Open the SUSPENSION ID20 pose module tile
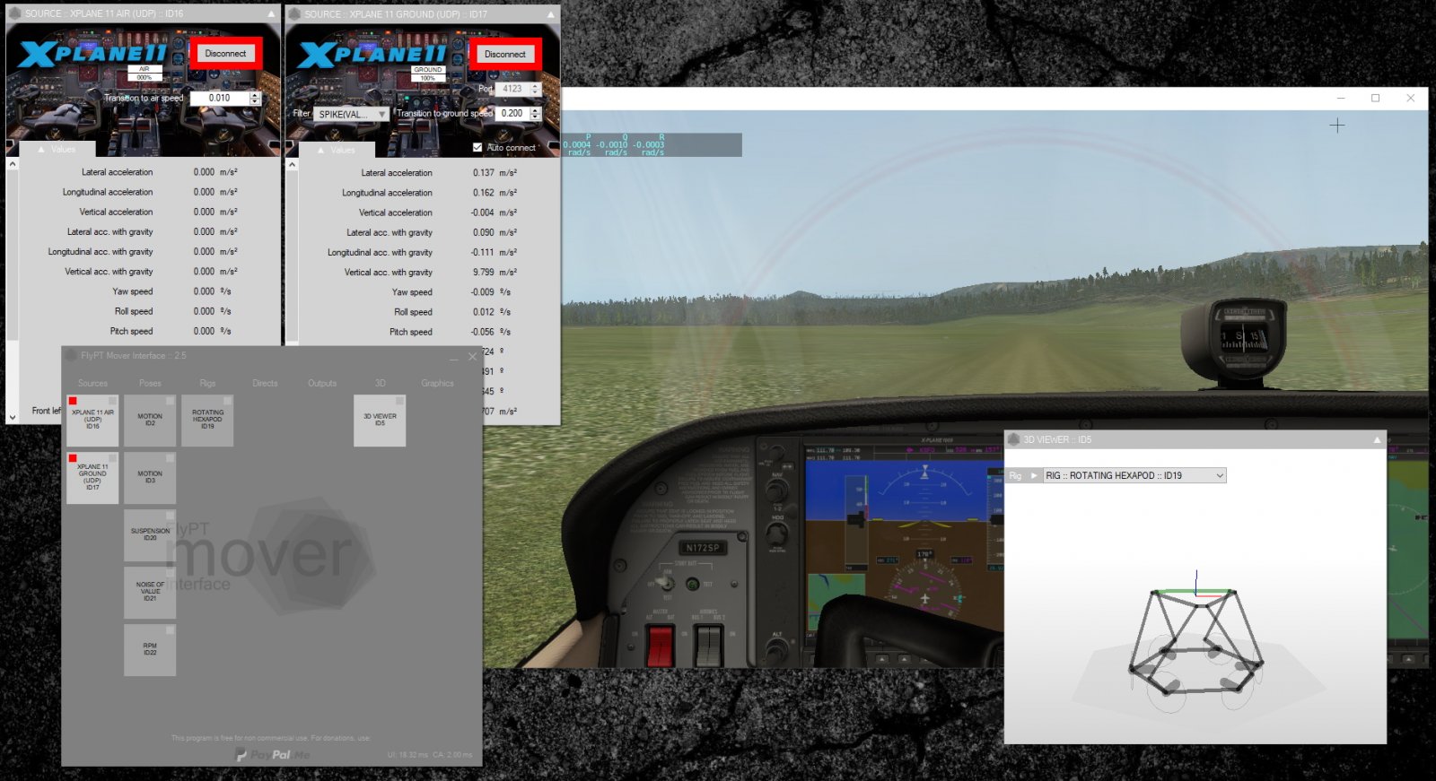This screenshot has width=1436, height=781. click(x=150, y=536)
